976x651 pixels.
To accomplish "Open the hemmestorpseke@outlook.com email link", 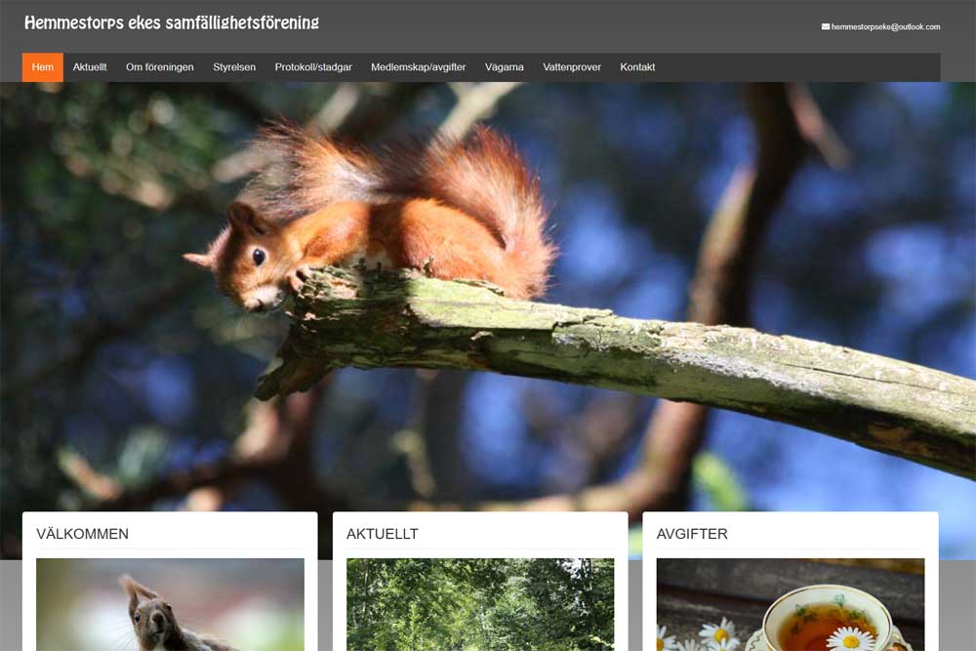I will (885, 27).
